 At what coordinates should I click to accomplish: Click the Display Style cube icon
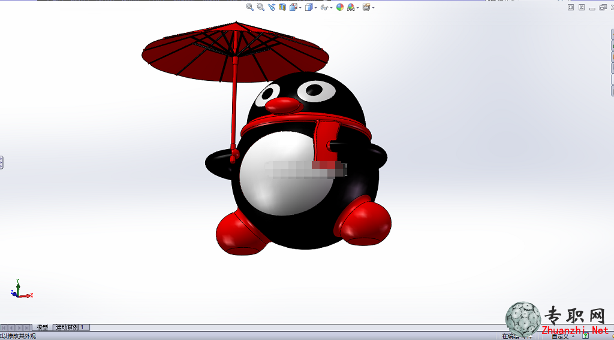pyautogui.click(x=309, y=7)
